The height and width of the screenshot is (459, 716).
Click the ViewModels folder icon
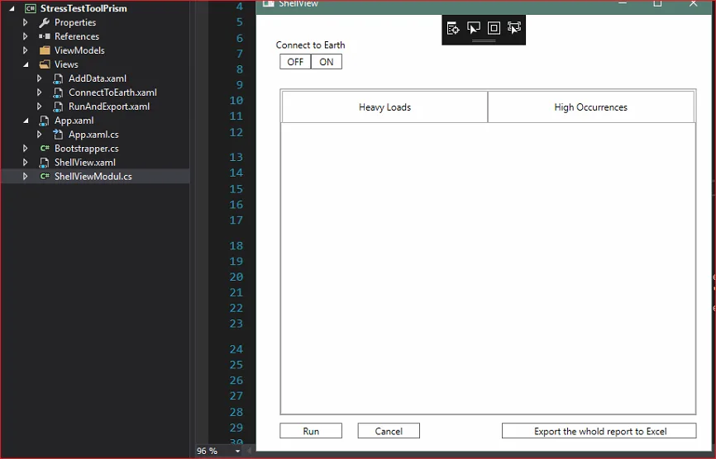pyautogui.click(x=45, y=50)
